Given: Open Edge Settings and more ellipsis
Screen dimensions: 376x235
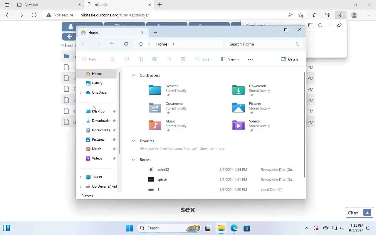Looking at the screenshot, I should [x=368, y=15].
